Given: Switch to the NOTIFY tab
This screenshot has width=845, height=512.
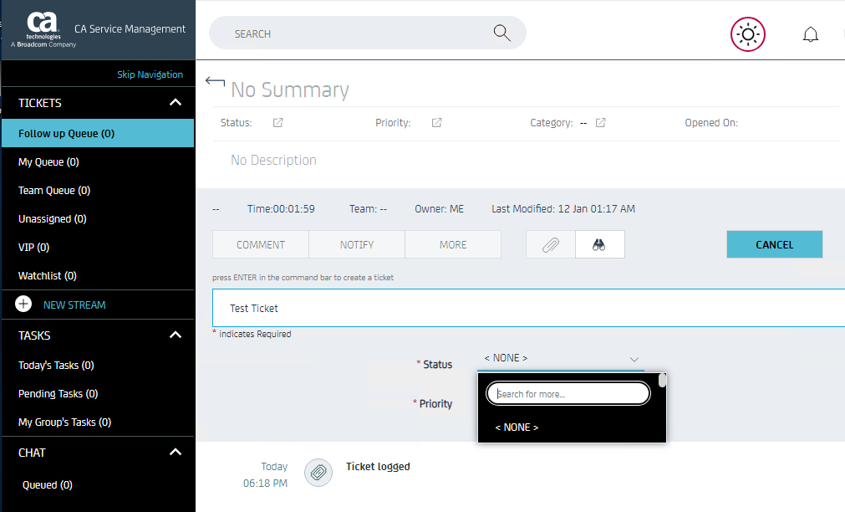Looking at the screenshot, I should click(x=357, y=244).
